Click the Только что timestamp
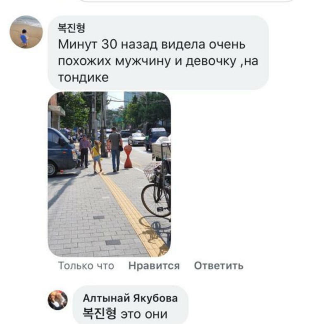Viewport: 310px width, 324px height. coord(86,265)
